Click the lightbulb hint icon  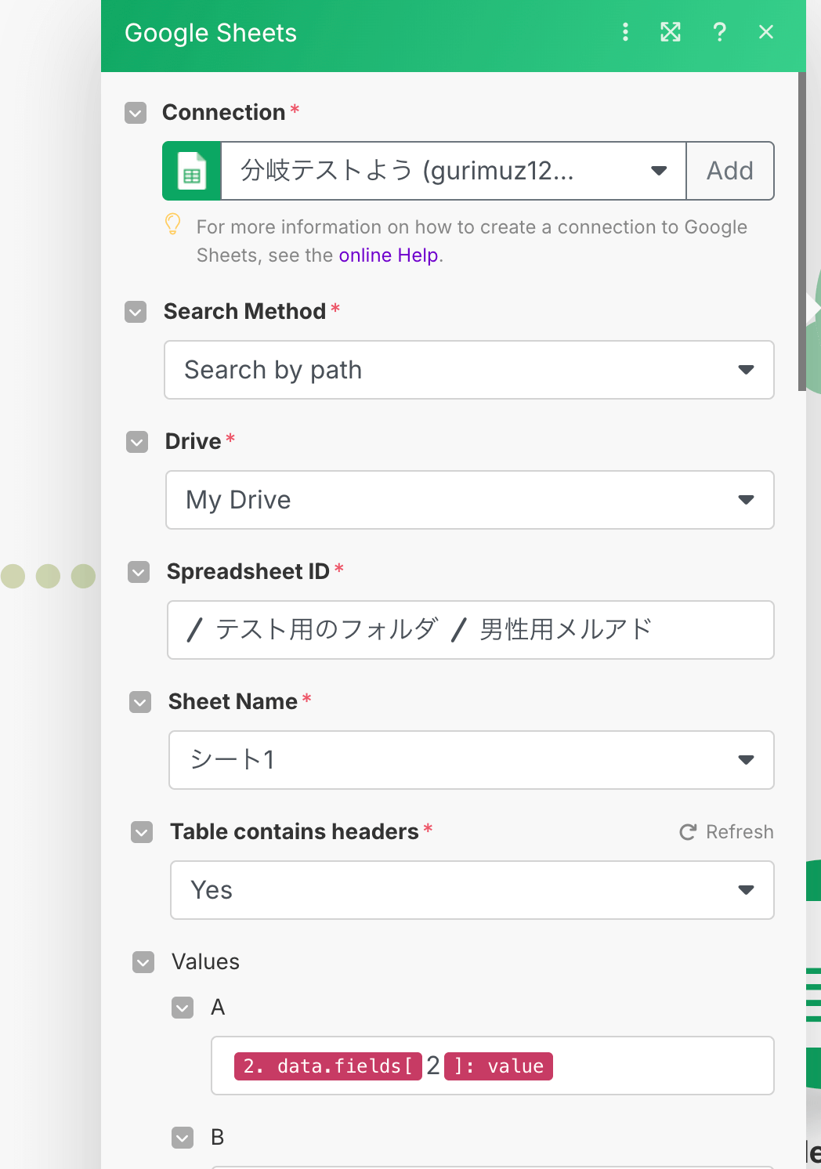(173, 225)
